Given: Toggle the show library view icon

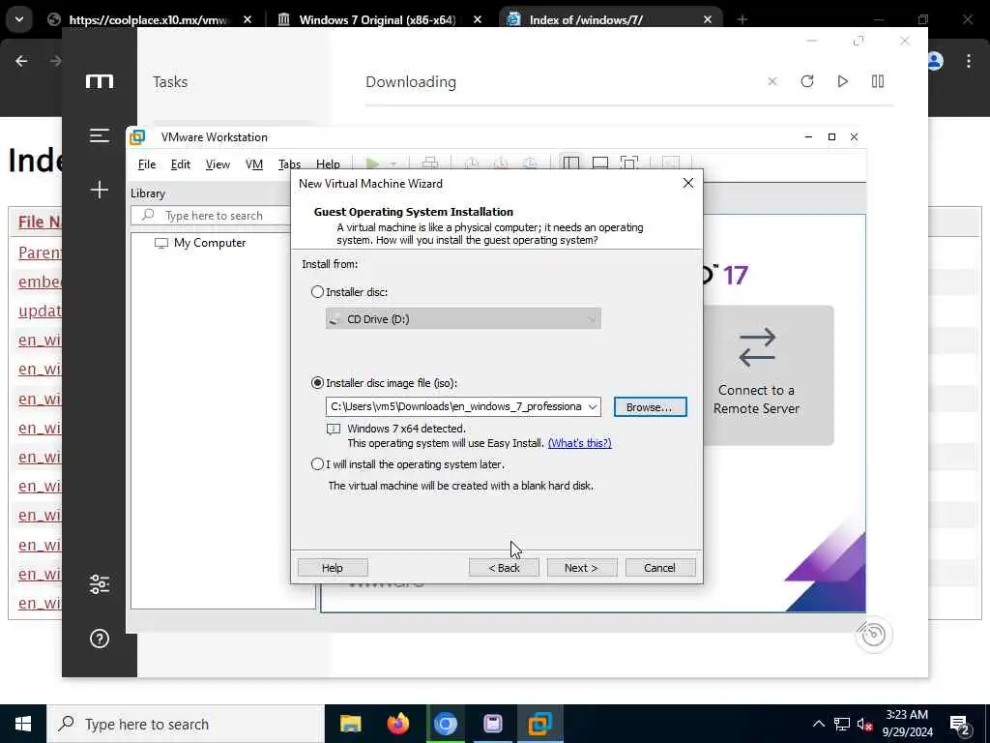Looking at the screenshot, I should (570, 163).
